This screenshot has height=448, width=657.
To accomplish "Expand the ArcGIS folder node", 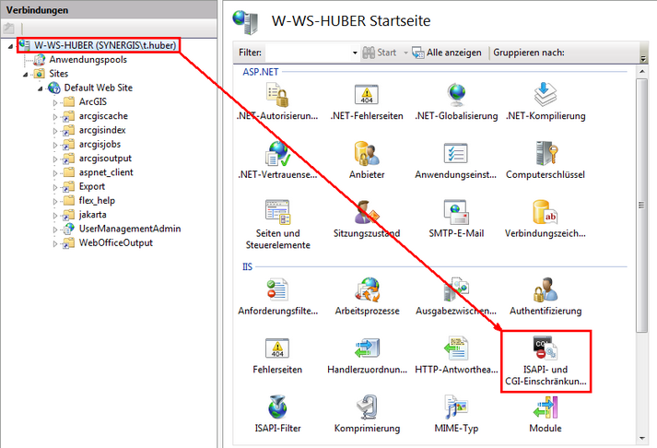I will pos(55,102).
